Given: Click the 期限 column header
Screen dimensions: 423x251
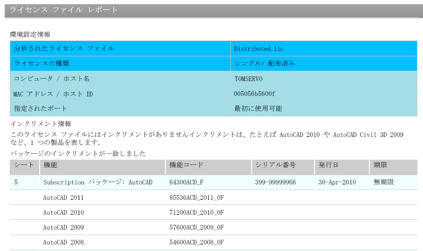Looking at the screenshot, I should point(394,167).
